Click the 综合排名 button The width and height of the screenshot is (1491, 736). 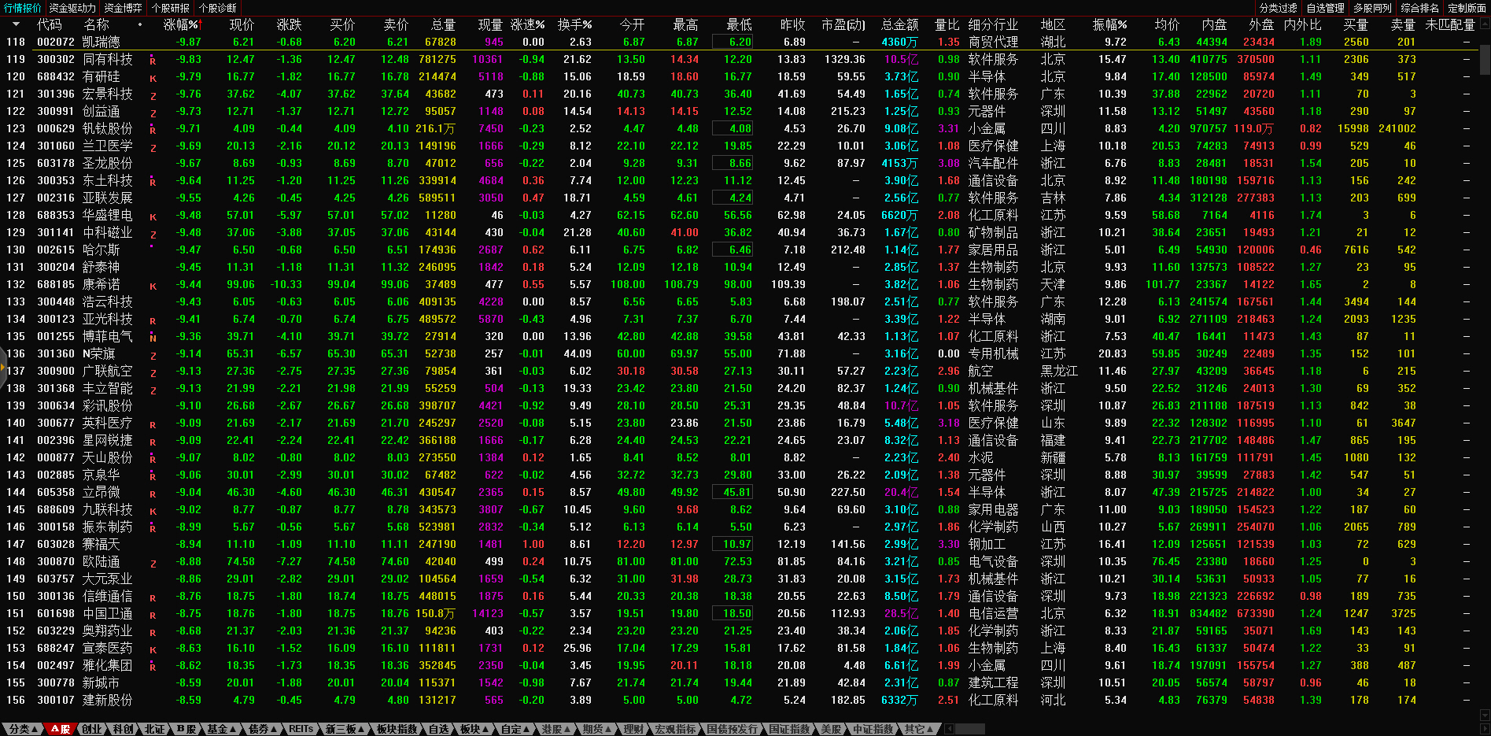point(1419,8)
